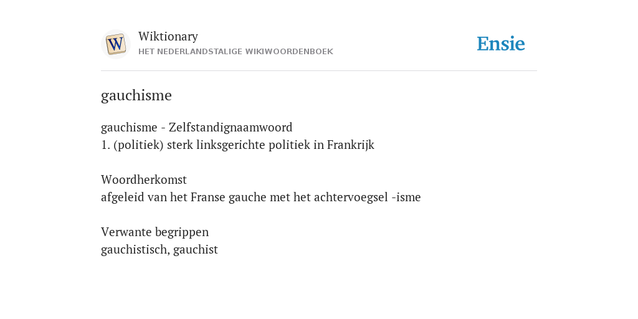Click the 'gauchisme - Zelfstandignaamwoord' line
The height and width of the screenshot is (319, 638).
(196, 127)
